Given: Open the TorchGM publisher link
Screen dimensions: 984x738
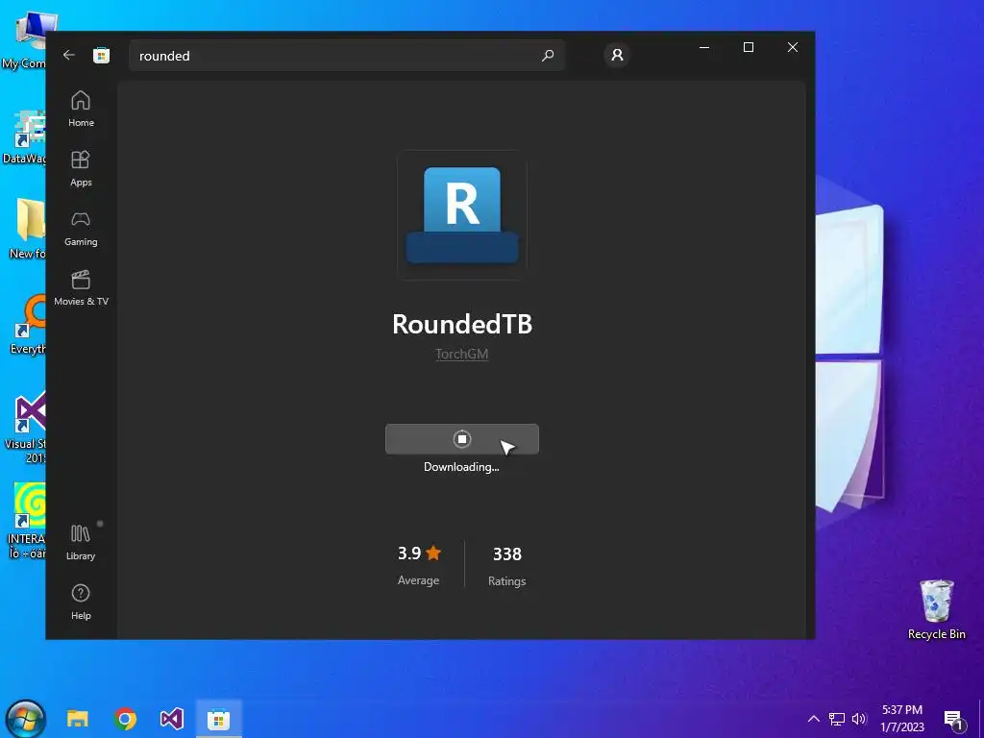Looking at the screenshot, I should tap(462, 354).
